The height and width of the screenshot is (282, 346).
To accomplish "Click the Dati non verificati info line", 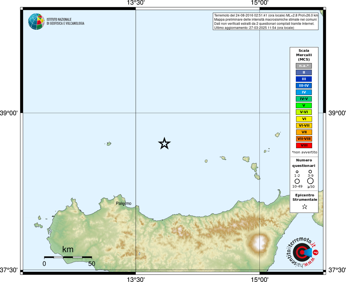I will click(264, 24).
